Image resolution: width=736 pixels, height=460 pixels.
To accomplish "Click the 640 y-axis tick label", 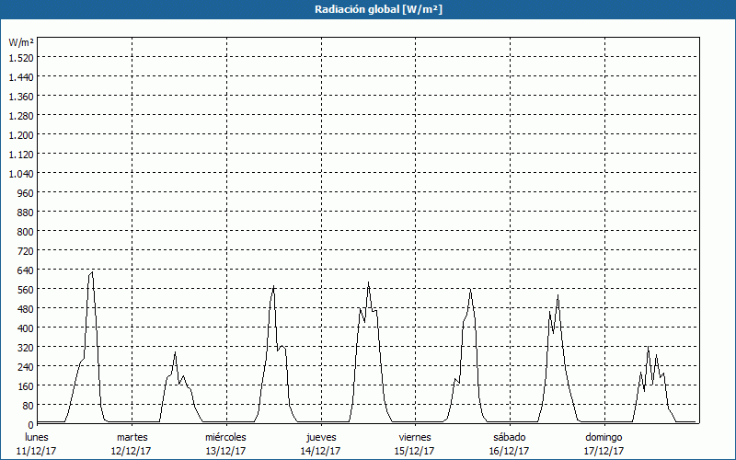I will coord(24,270).
